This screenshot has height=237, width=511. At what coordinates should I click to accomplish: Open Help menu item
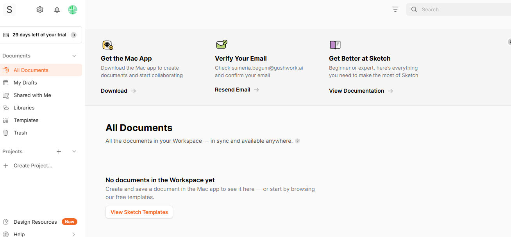click(x=19, y=235)
